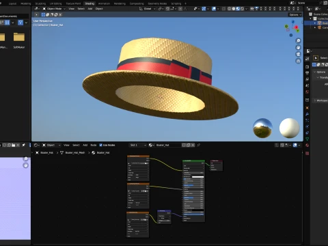Image resolution: width=328 pixels, height=246 pixels.
Task: Open the 3D viewport Add menu
Action: [x=90, y=9]
